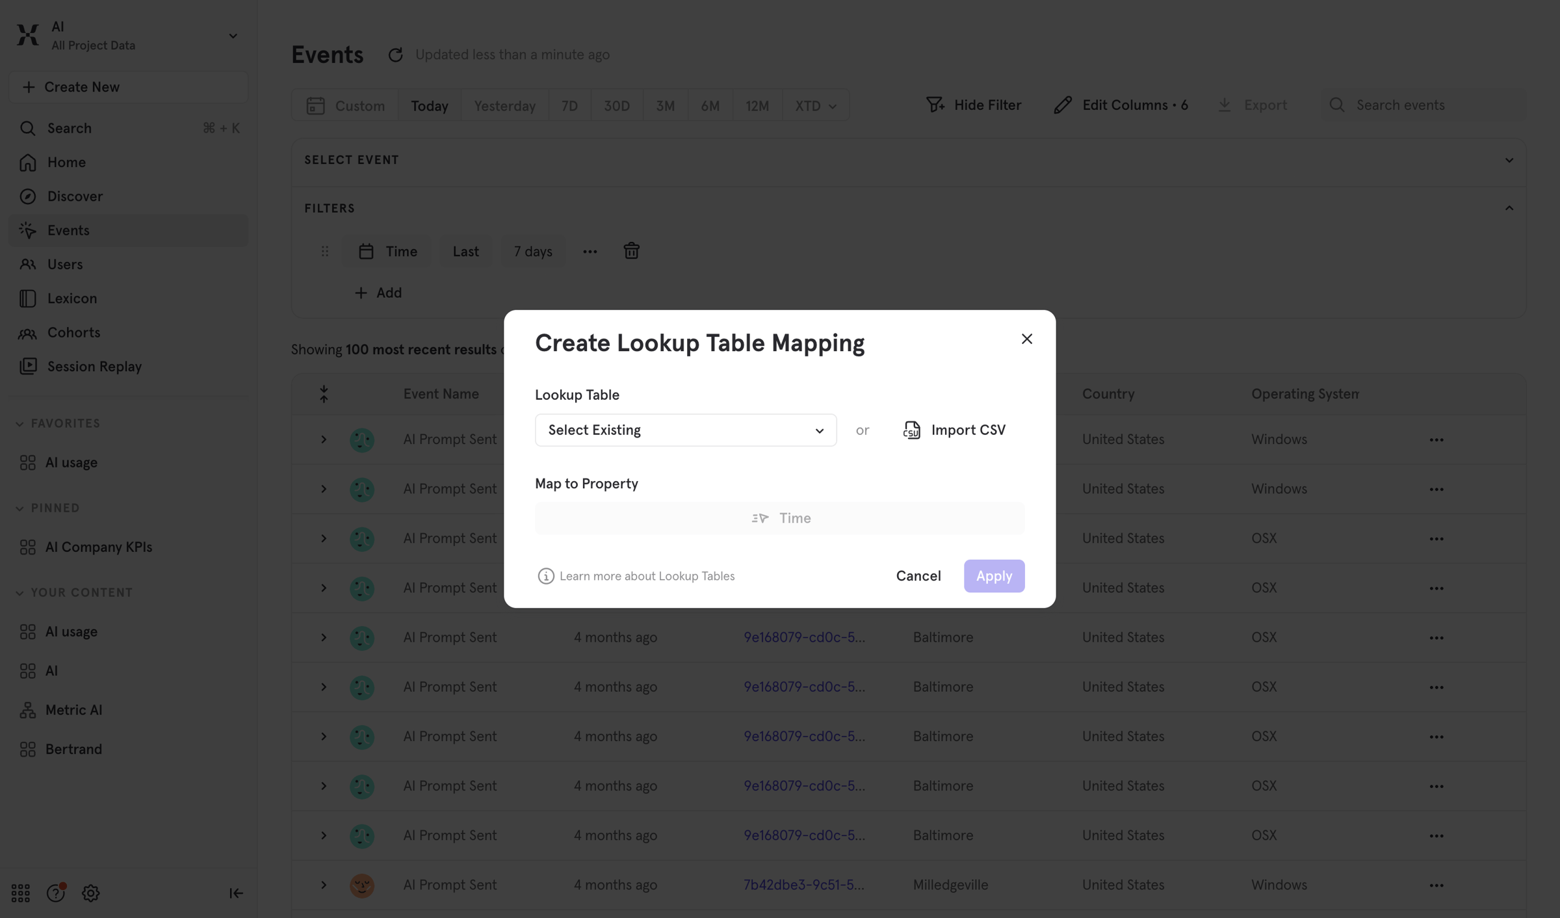
Task: Open the XTD range dropdown
Action: tap(815, 105)
